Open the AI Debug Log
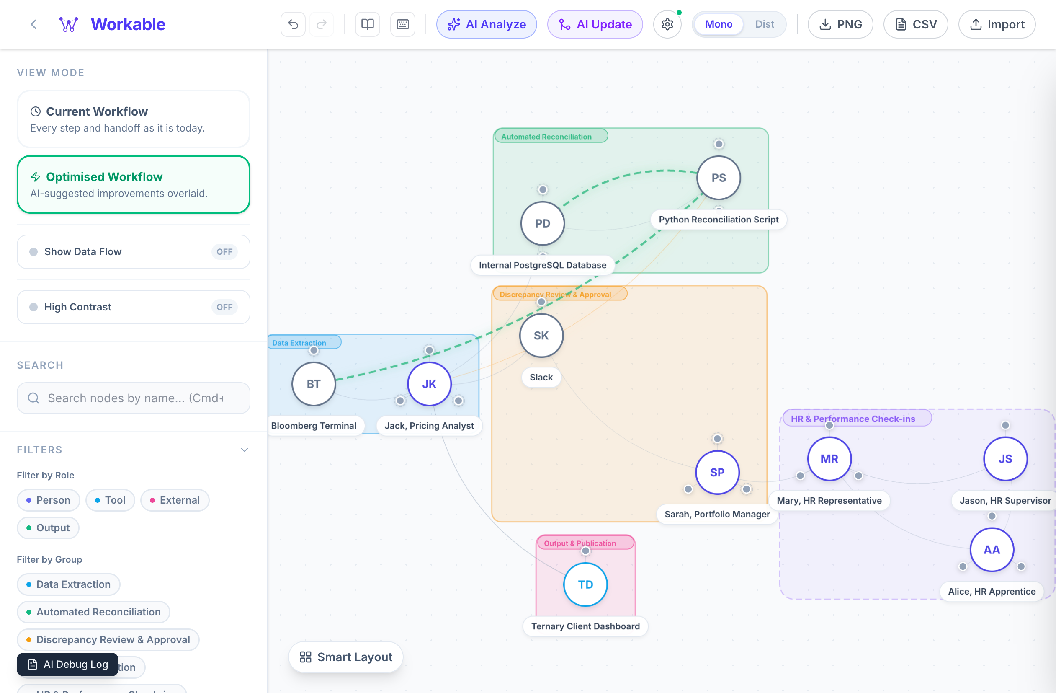Image resolution: width=1056 pixels, height=693 pixels. (67, 664)
